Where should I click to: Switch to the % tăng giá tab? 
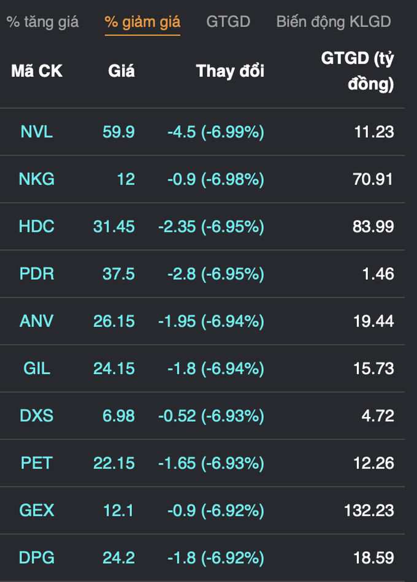pyautogui.click(x=43, y=22)
